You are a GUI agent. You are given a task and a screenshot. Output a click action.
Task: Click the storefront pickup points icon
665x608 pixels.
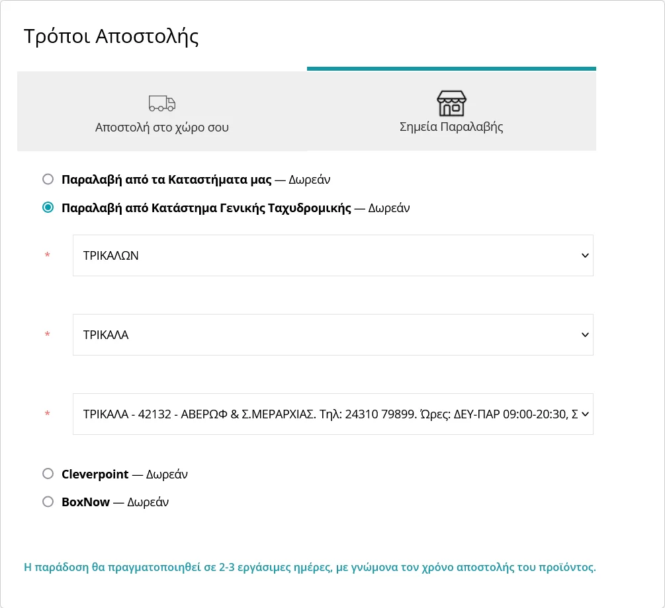[x=451, y=104]
